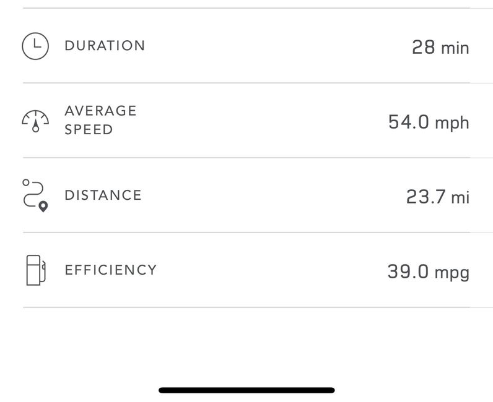Viewport: 493px width, 402px height.
Task: Tap the speedometer gauge icon
Action: point(35,121)
